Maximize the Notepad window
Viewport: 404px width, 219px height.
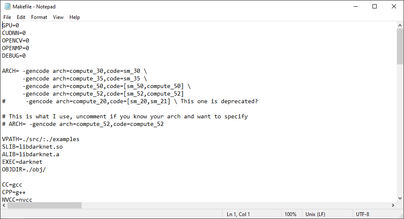point(375,6)
